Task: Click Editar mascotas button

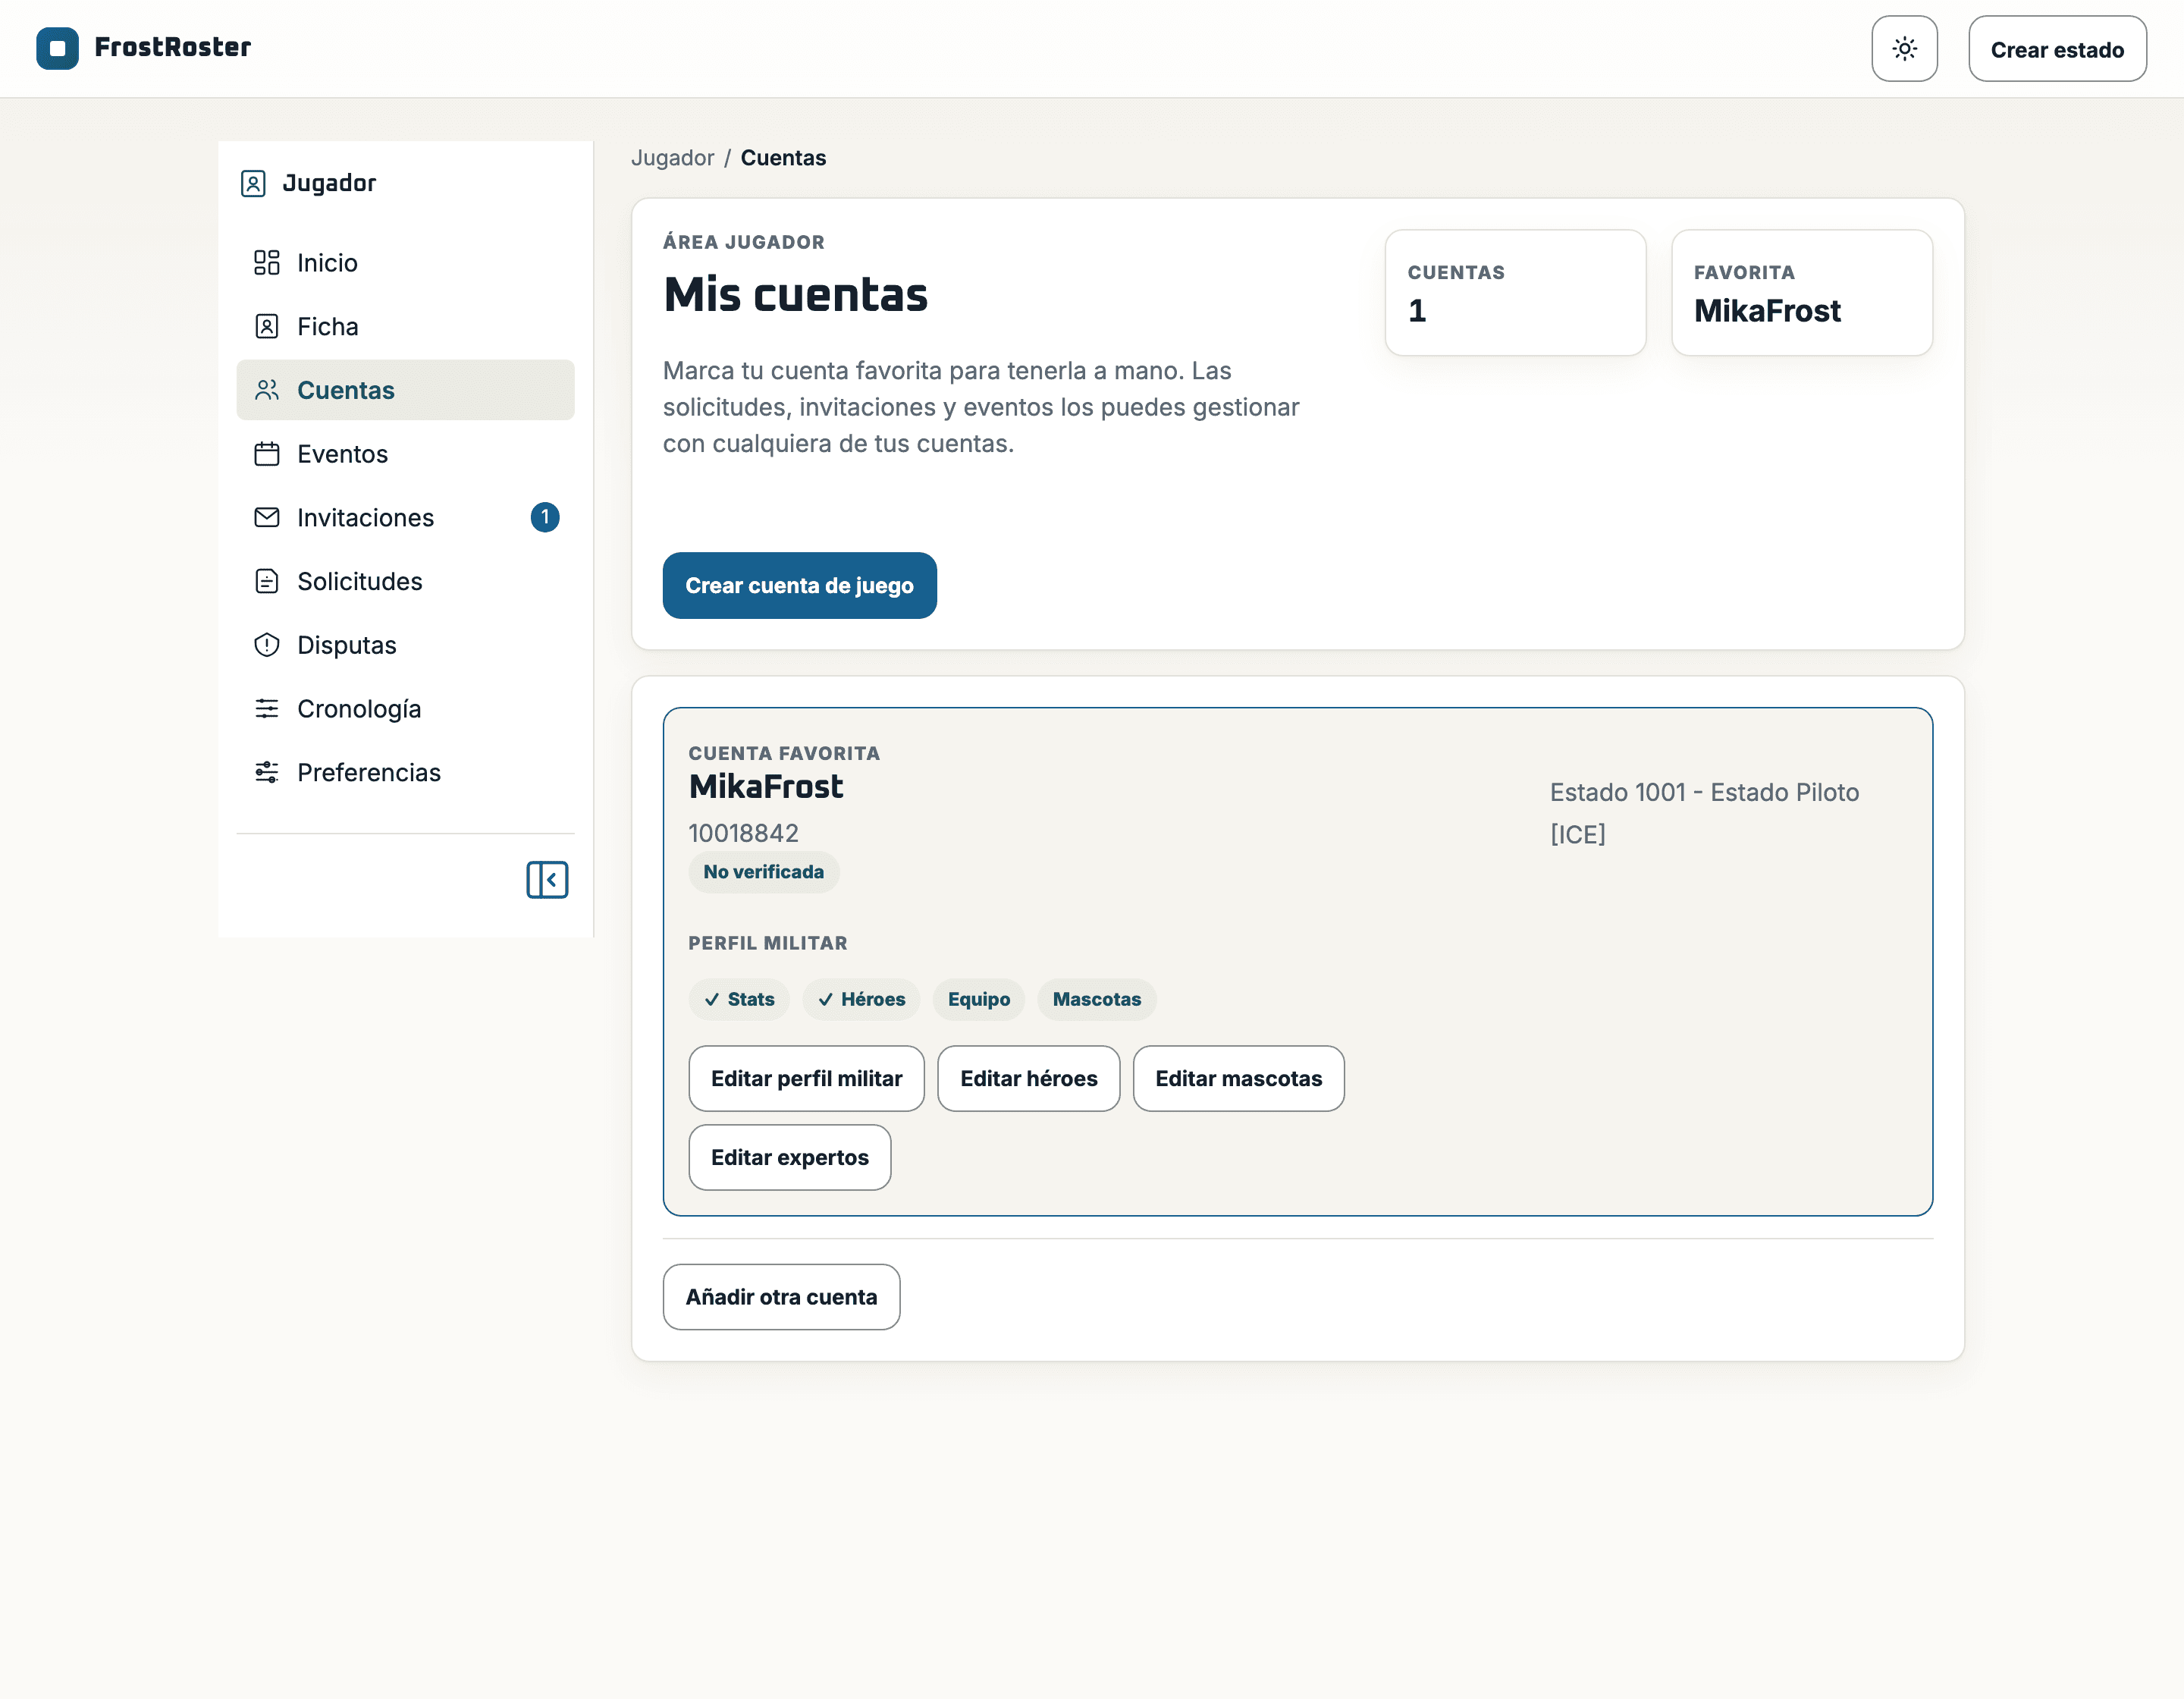Action: [x=1238, y=1079]
